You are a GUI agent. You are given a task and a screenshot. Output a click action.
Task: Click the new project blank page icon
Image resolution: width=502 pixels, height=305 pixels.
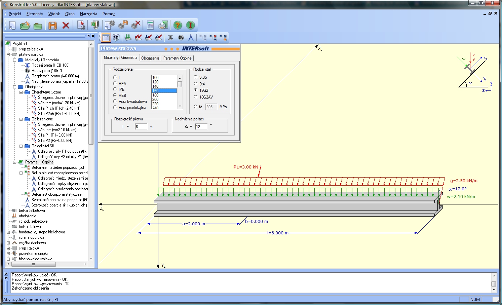[12, 25]
